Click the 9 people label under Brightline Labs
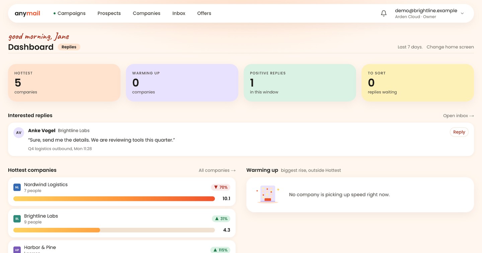 click(x=33, y=222)
